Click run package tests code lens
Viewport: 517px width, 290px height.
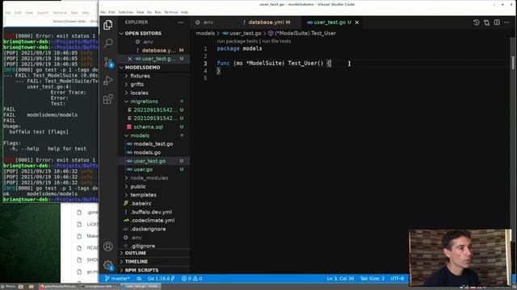click(237, 41)
